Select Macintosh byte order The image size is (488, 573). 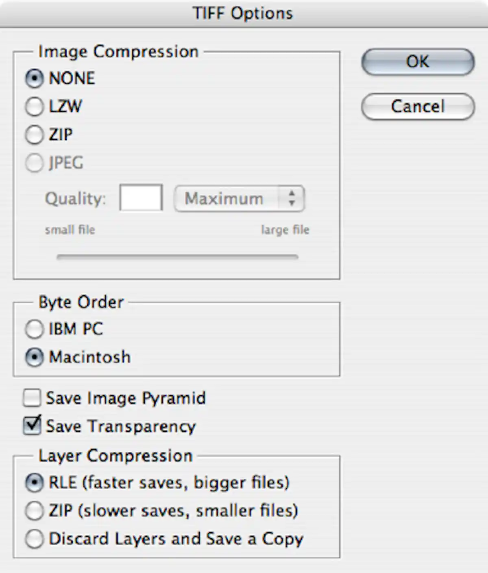(35, 357)
